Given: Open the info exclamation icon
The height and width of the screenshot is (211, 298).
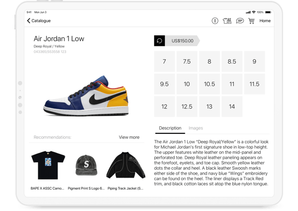Looking at the screenshot, I should coord(215,21).
